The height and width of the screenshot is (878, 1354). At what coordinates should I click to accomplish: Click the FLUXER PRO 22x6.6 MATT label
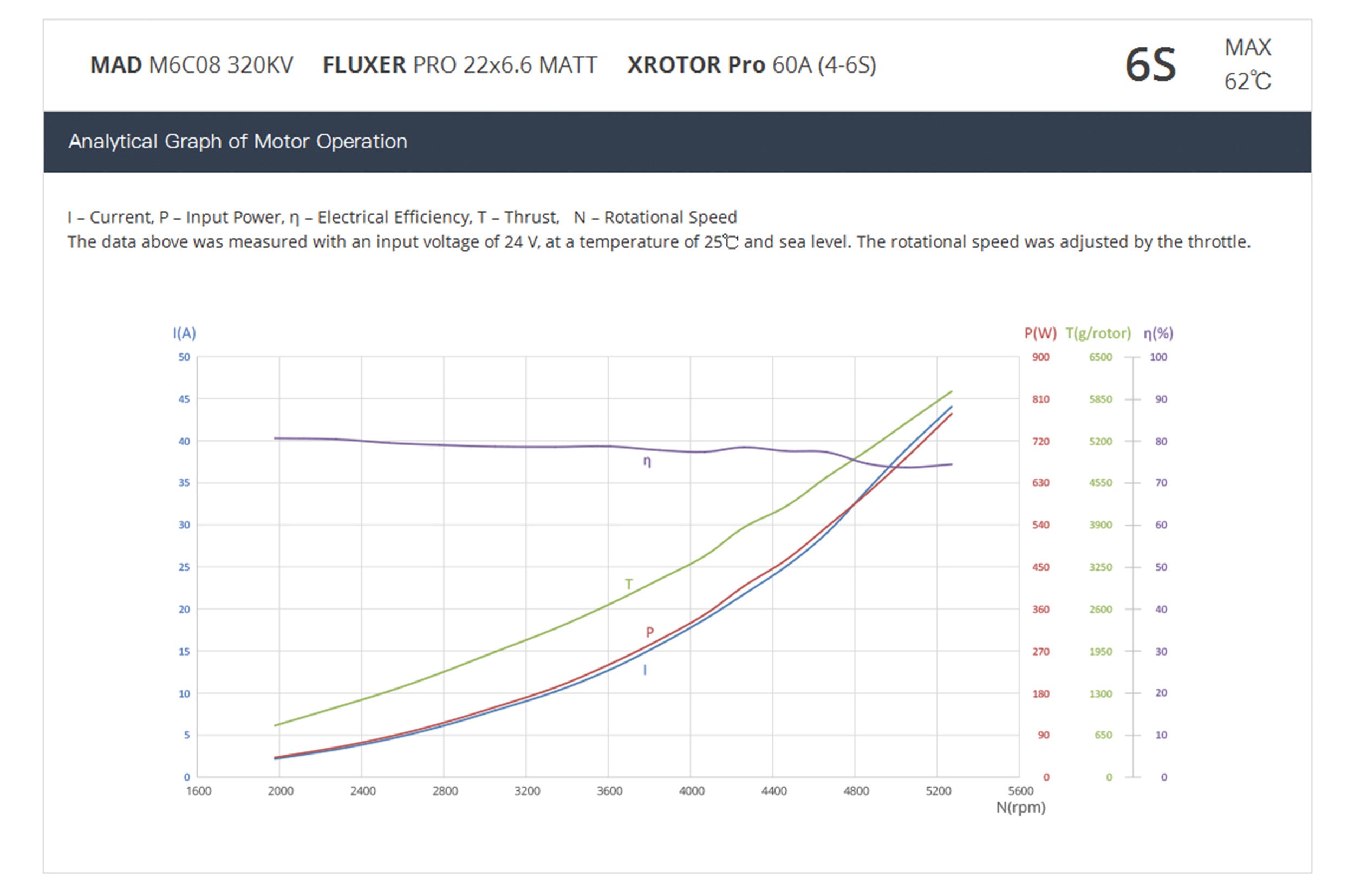point(459,65)
